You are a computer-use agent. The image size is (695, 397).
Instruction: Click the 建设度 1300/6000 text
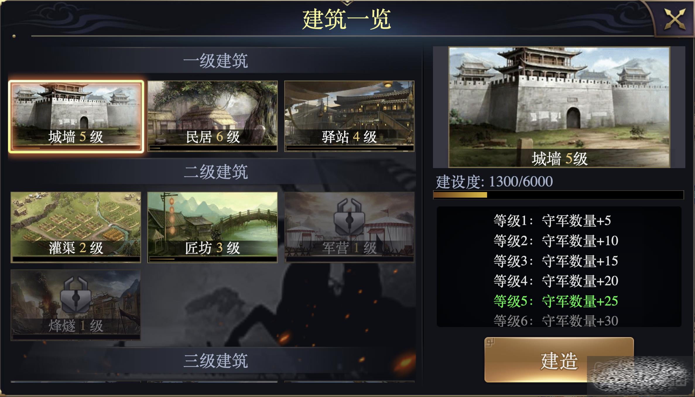pyautogui.click(x=494, y=182)
